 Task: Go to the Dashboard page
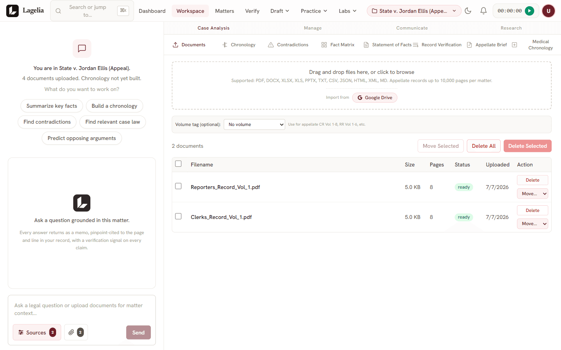pyautogui.click(x=152, y=11)
